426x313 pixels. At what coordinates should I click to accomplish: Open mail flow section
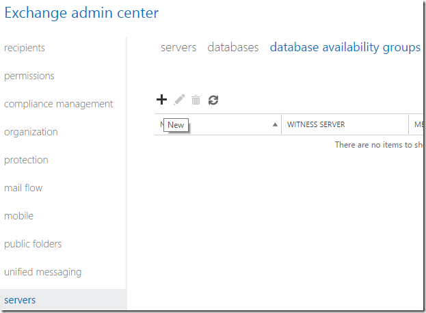[x=23, y=188]
